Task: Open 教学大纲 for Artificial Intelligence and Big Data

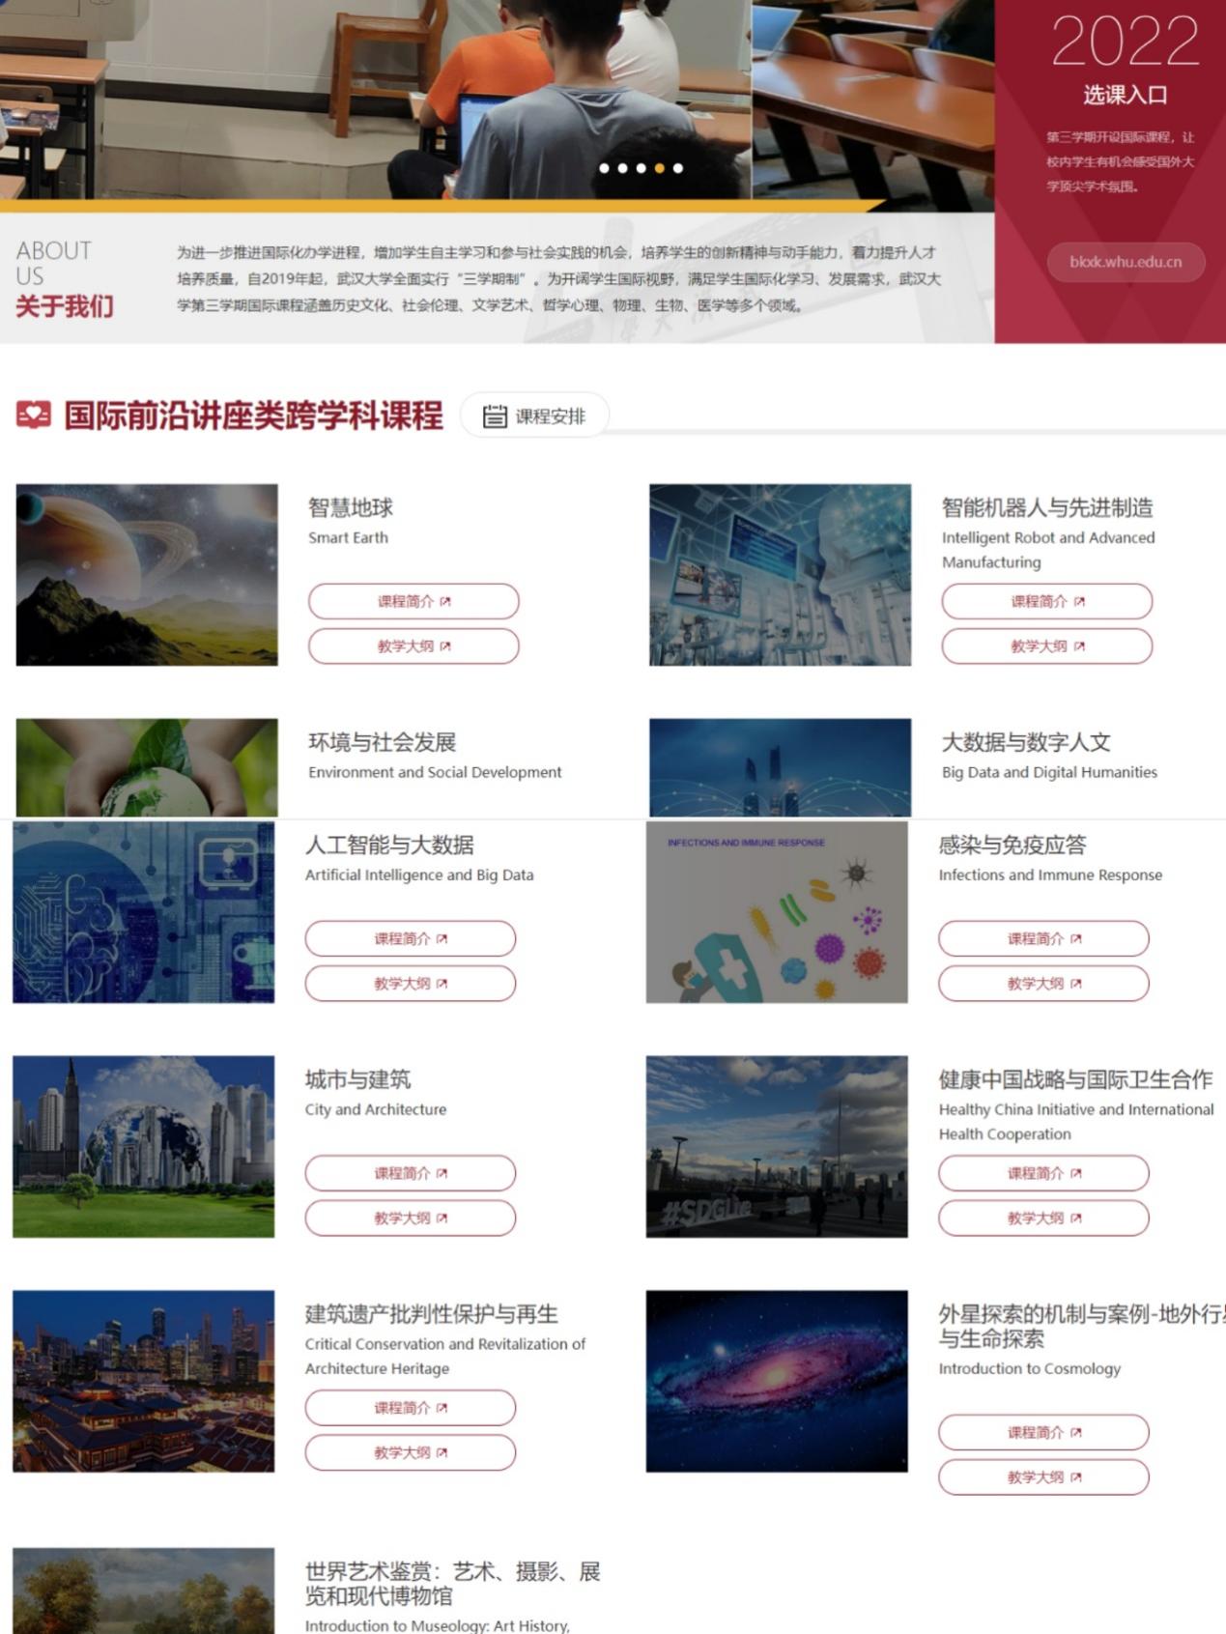Action: tap(410, 984)
